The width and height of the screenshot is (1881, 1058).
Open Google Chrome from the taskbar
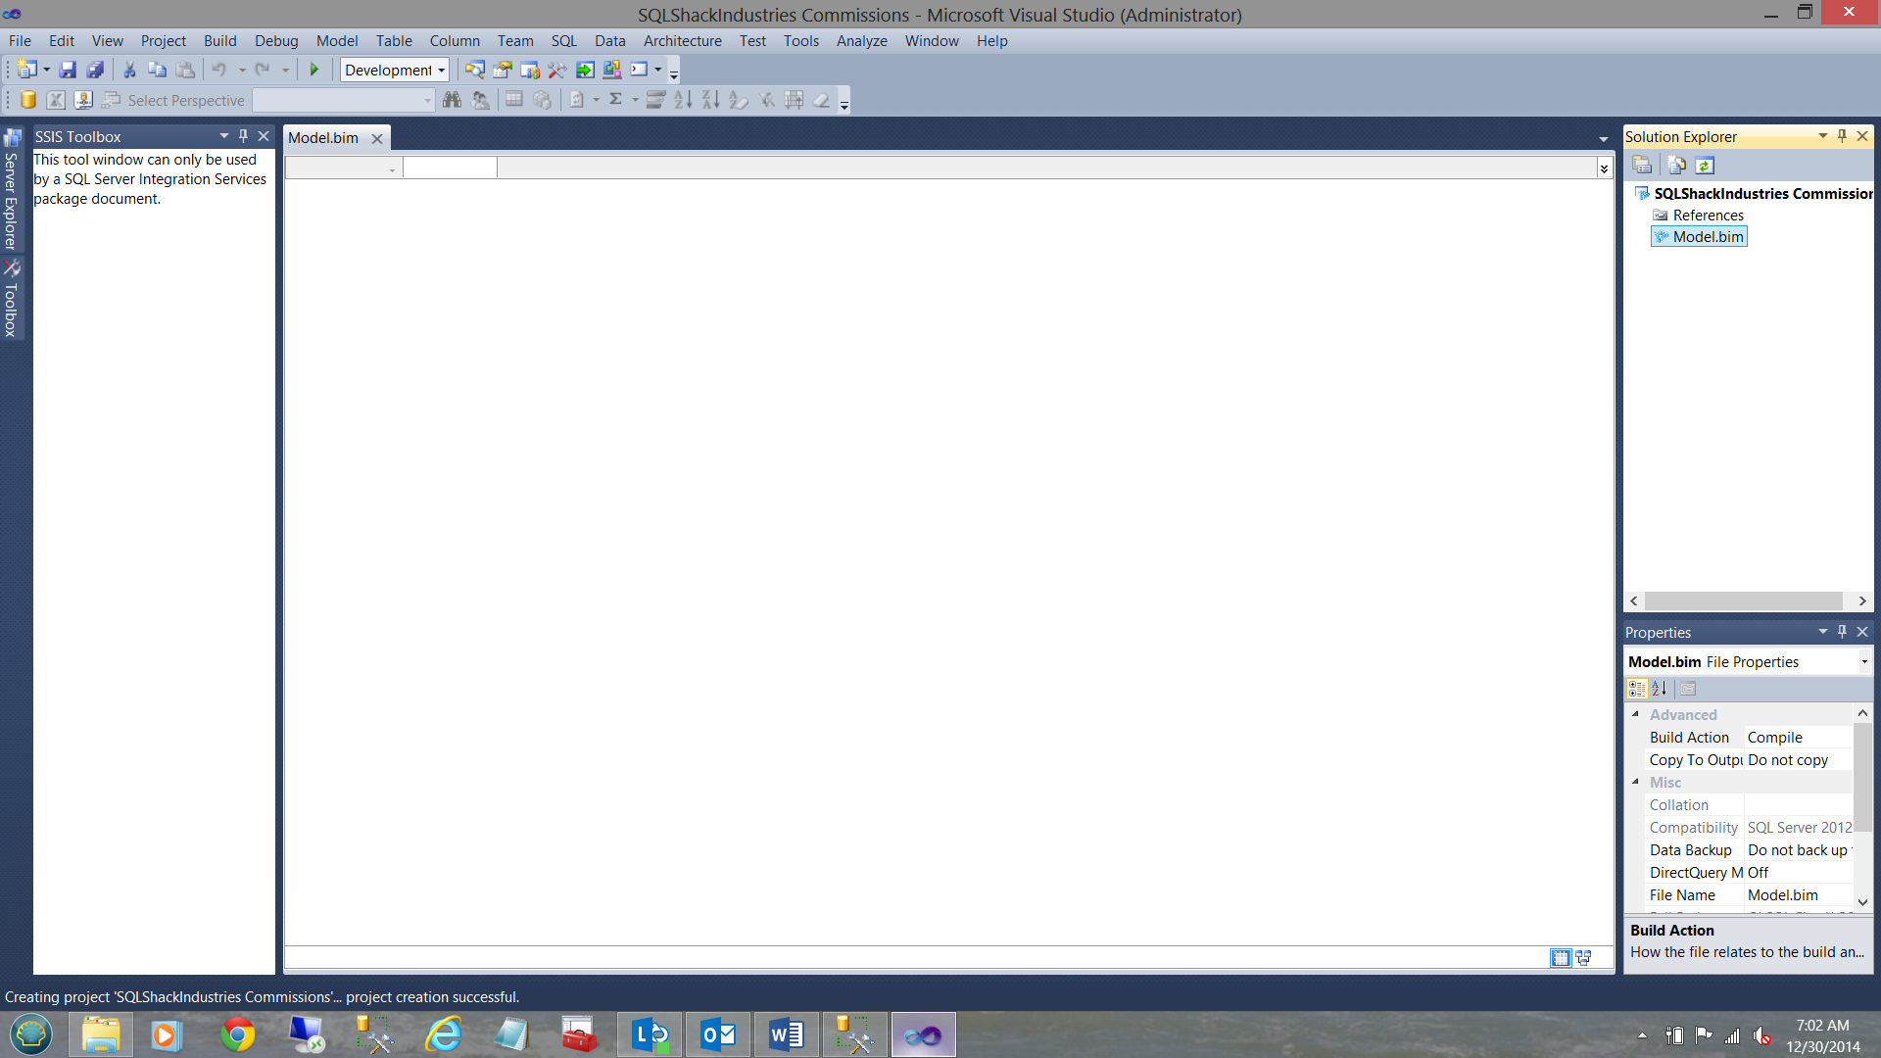pos(237,1034)
